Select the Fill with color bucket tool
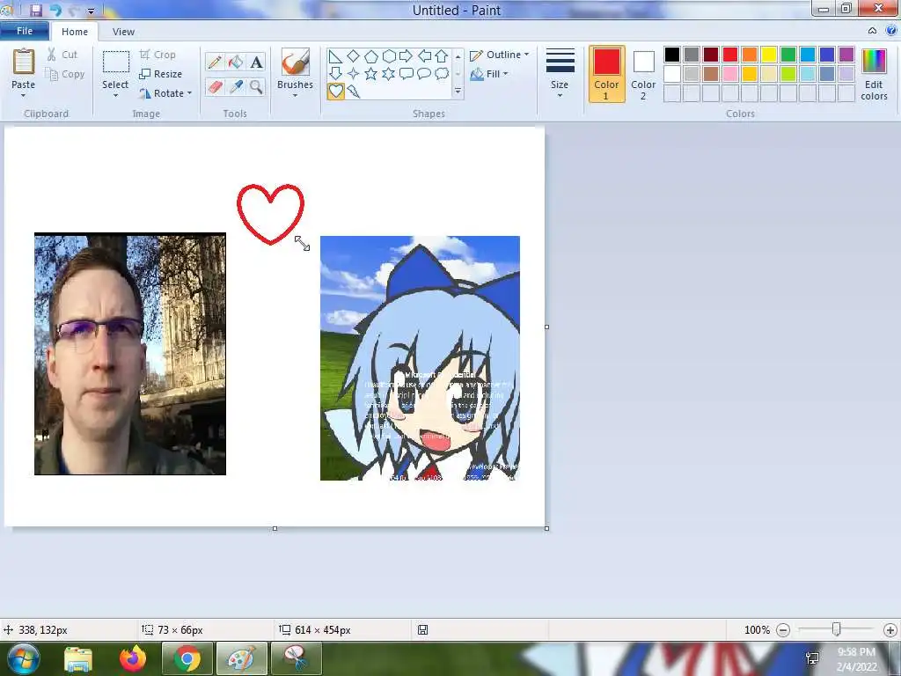The width and height of the screenshot is (901, 676). [236, 62]
